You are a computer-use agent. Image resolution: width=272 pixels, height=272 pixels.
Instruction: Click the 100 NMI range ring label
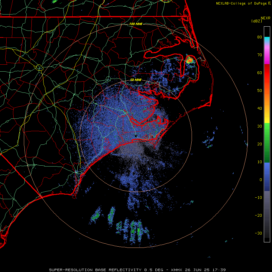point(136,24)
